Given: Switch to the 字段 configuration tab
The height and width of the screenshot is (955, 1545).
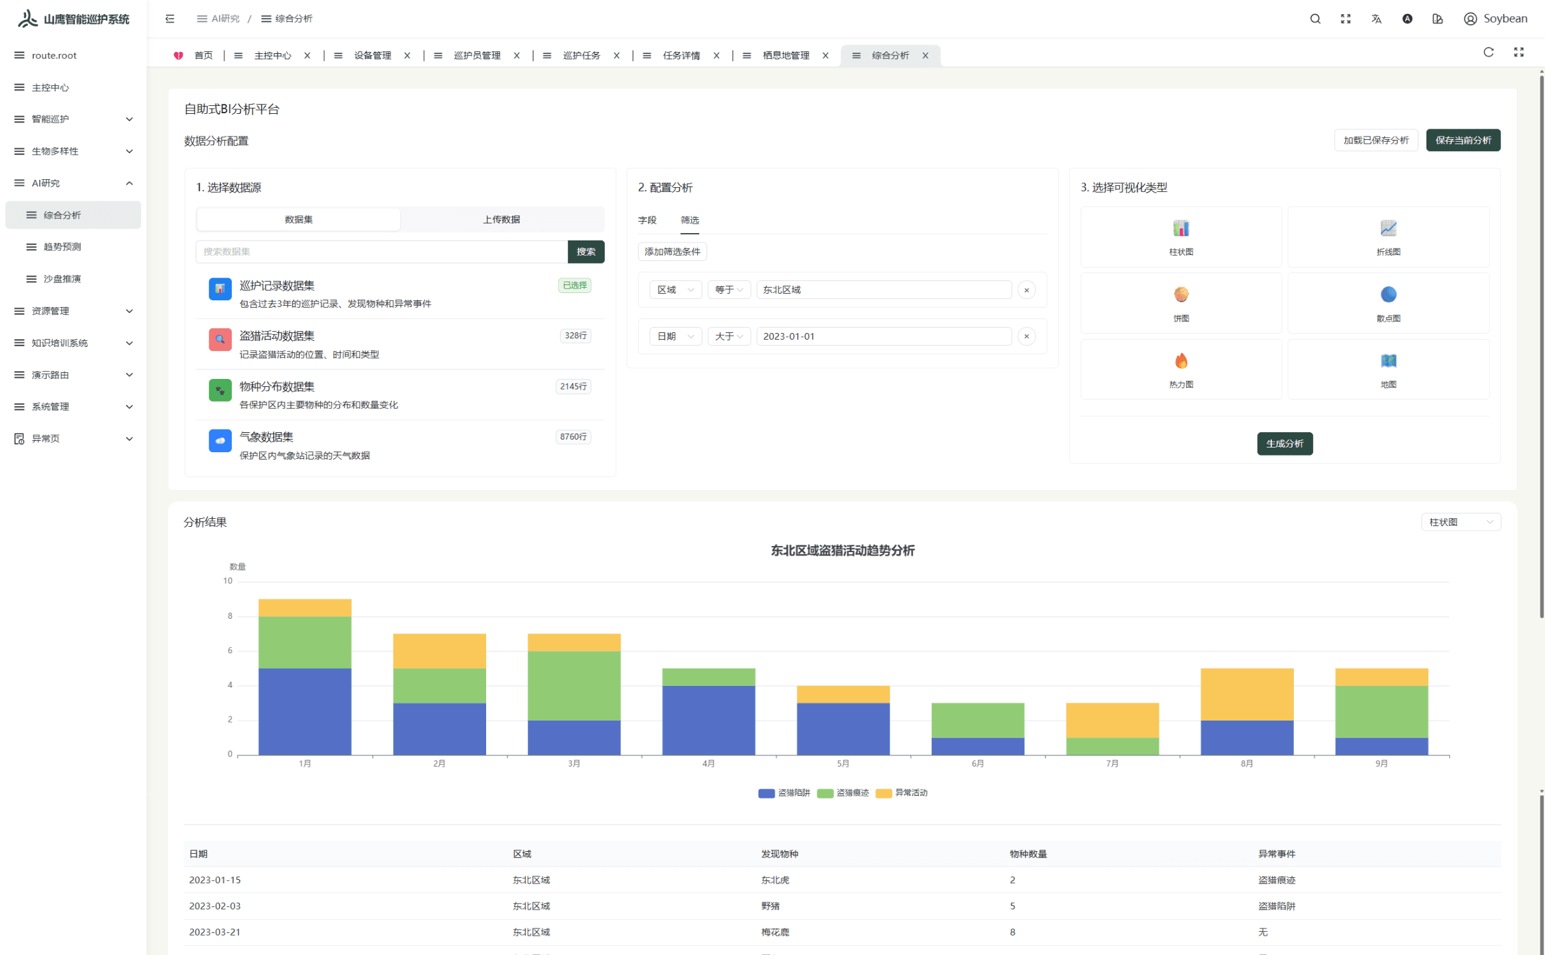Looking at the screenshot, I should coord(647,220).
